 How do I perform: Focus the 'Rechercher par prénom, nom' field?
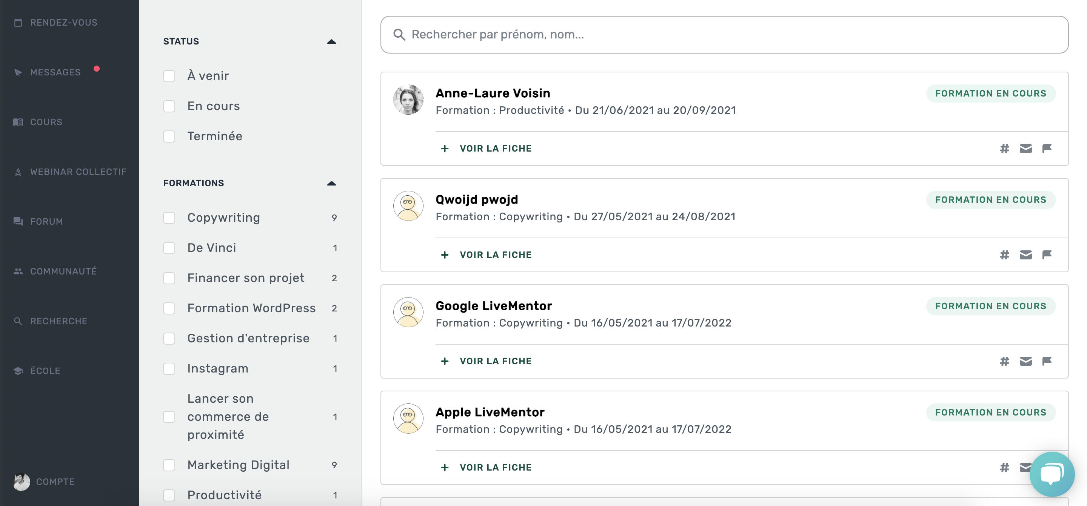(717, 35)
